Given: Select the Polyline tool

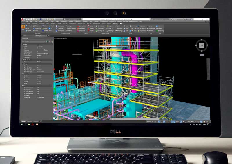Looking at the screenshot, I should (x=119, y=28).
